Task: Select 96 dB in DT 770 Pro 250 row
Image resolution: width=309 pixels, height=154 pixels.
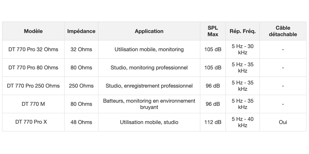Action: (x=213, y=86)
